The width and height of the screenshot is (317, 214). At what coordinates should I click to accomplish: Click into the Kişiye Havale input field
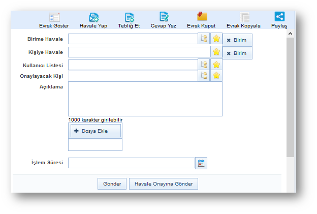point(139,52)
